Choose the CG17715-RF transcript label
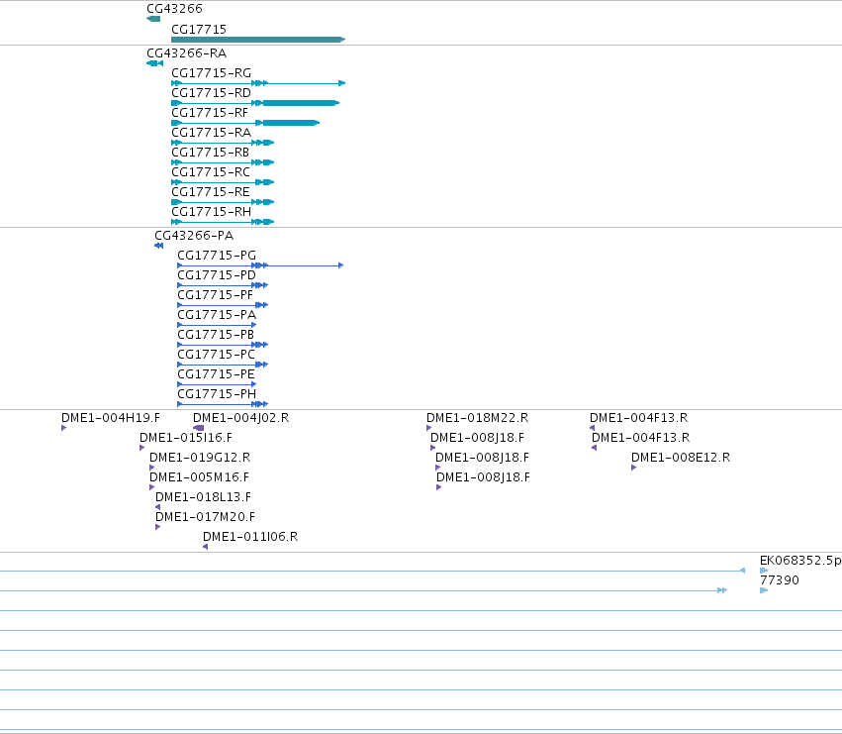Screen dimensions: 842x734 point(210,113)
